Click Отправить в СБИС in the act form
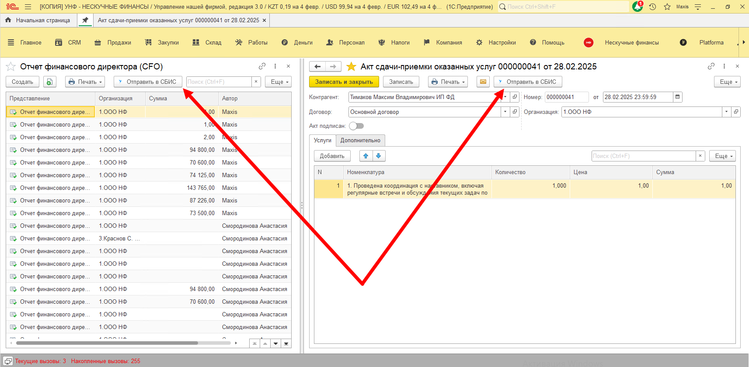Image resolution: width=749 pixels, height=367 pixels. [x=528, y=82]
